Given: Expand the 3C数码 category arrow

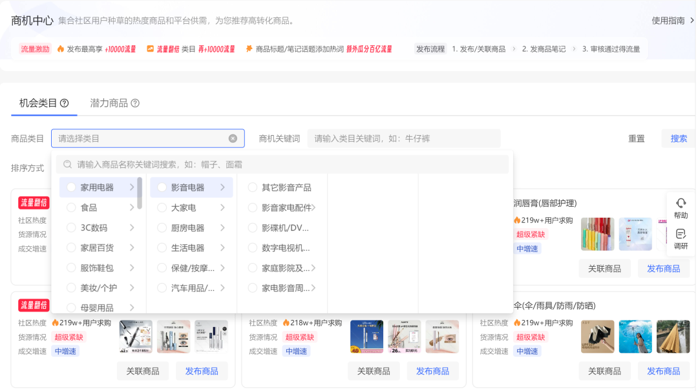Looking at the screenshot, I should pos(132,227).
